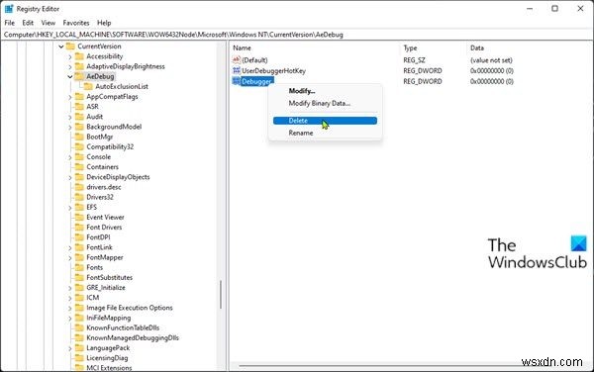
Task: Select the FontMapper key
Action: pos(105,257)
